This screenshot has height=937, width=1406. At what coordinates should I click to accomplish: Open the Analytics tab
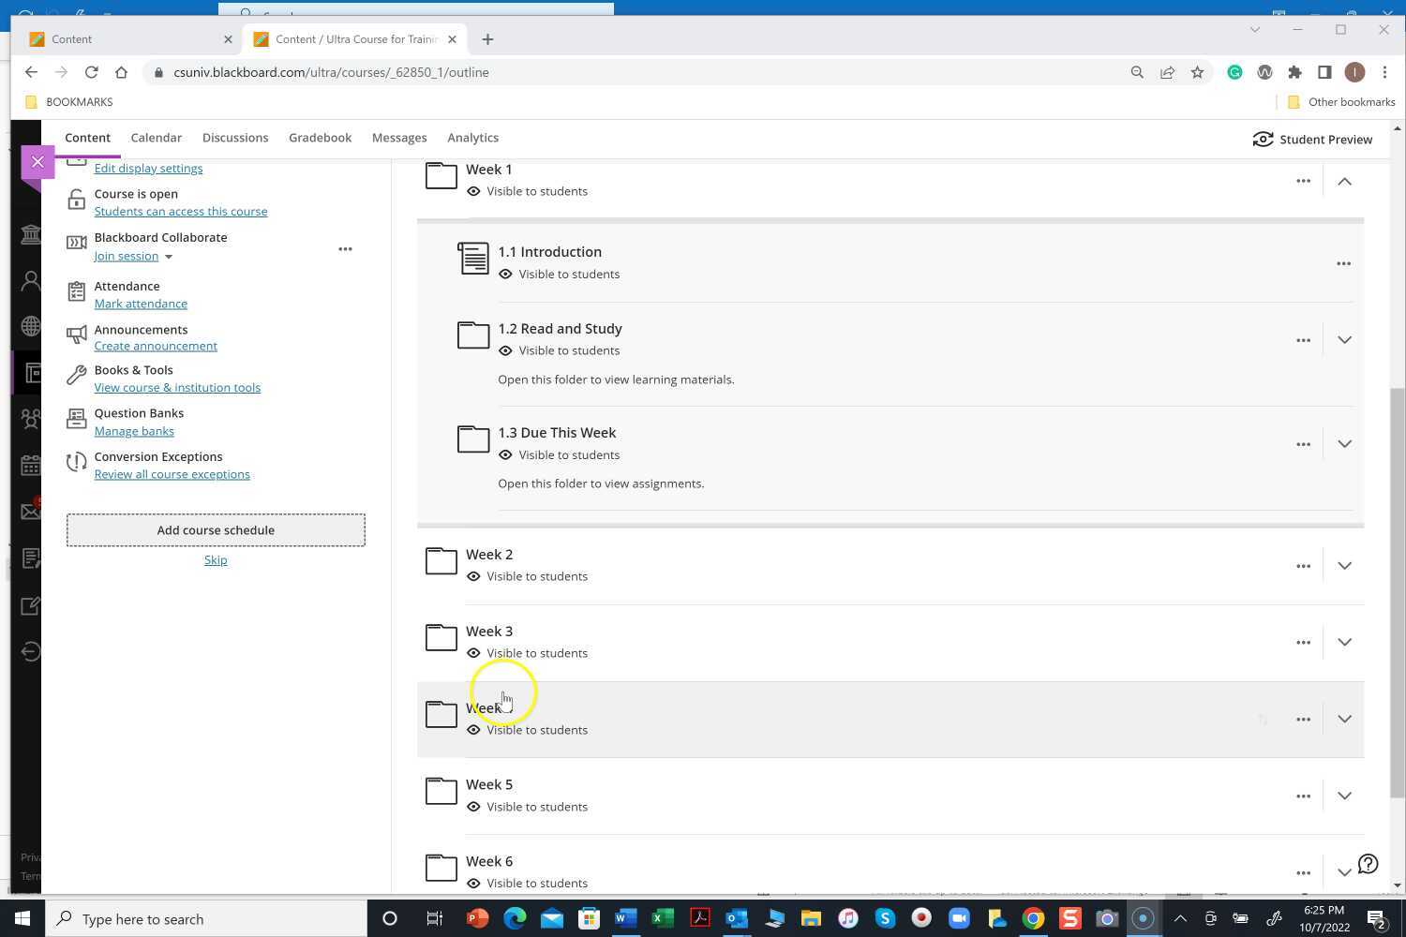(x=472, y=138)
